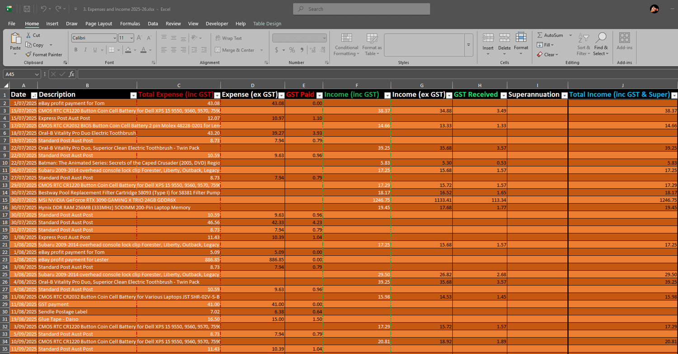The image size is (678, 354).
Task: Open the Name Box dropdown arrow
Action: pyautogui.click(x=37, y=74)
